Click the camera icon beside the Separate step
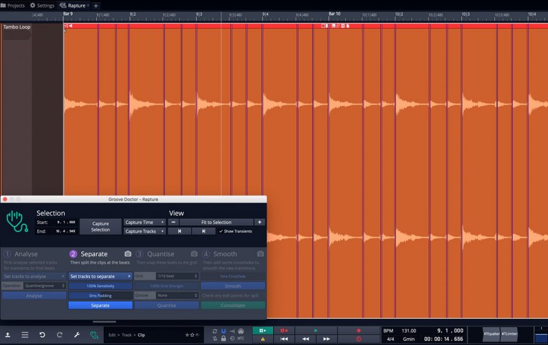This screenshot has width=548, height=345. (x=127, y=254)
